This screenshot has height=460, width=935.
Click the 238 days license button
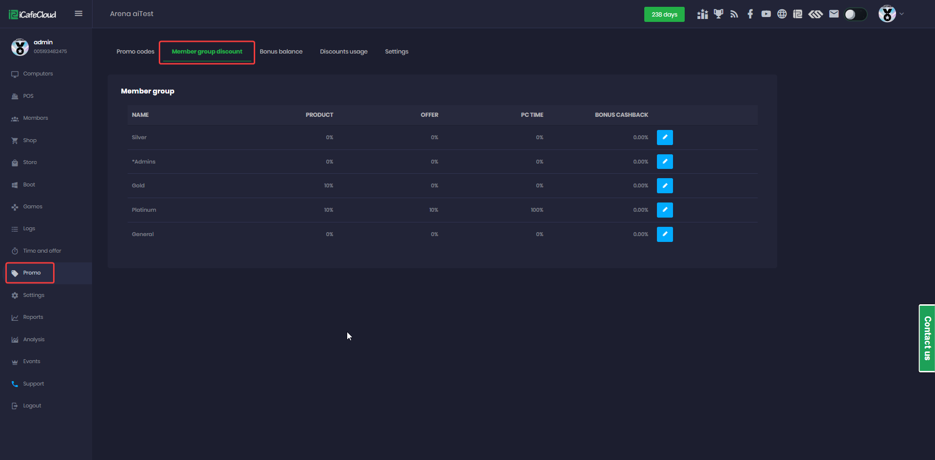coord(664,15)
